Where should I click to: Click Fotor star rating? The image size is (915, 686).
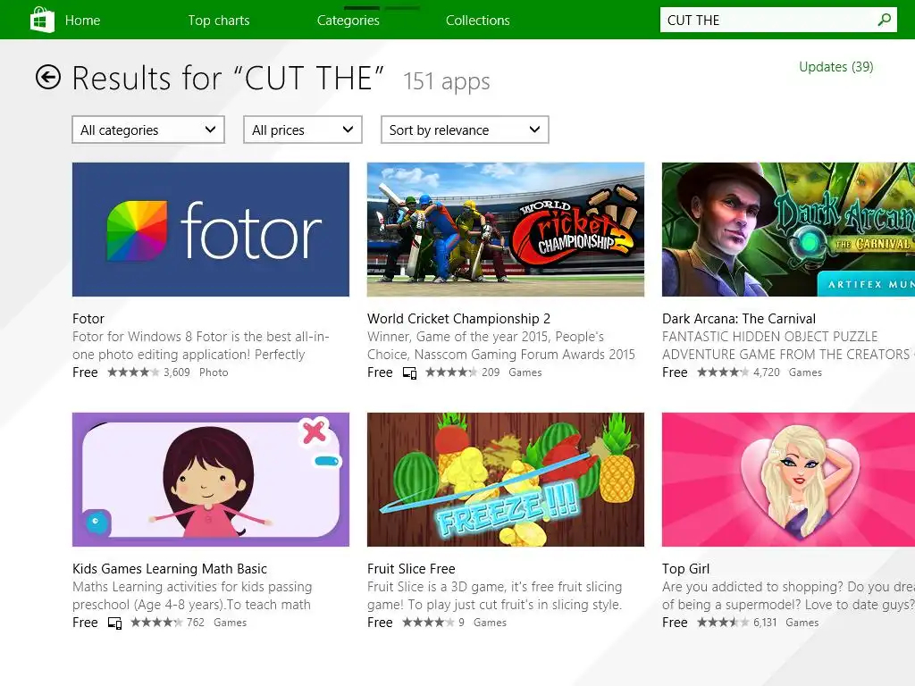[133, 372]
